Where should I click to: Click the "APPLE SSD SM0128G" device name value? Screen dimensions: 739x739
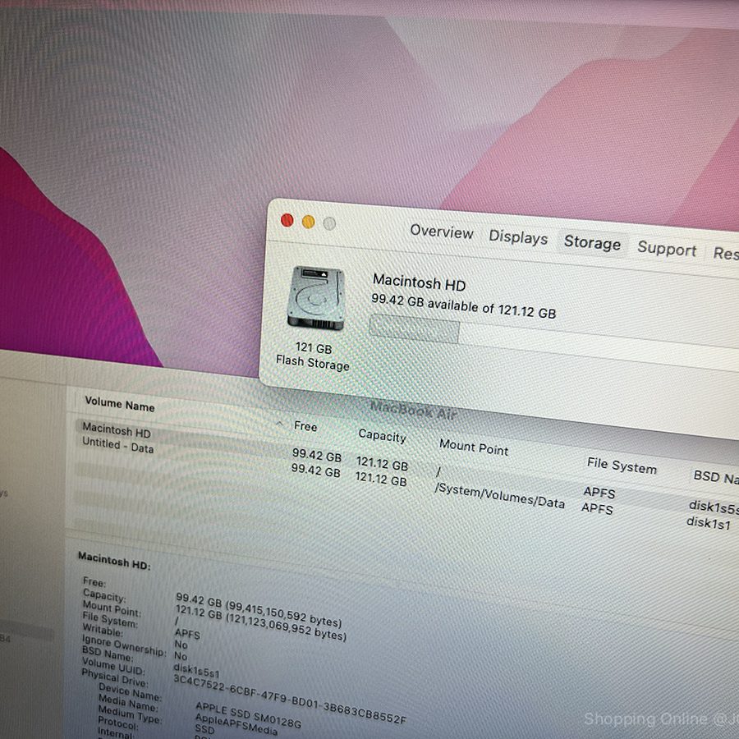tap(248, 715)
